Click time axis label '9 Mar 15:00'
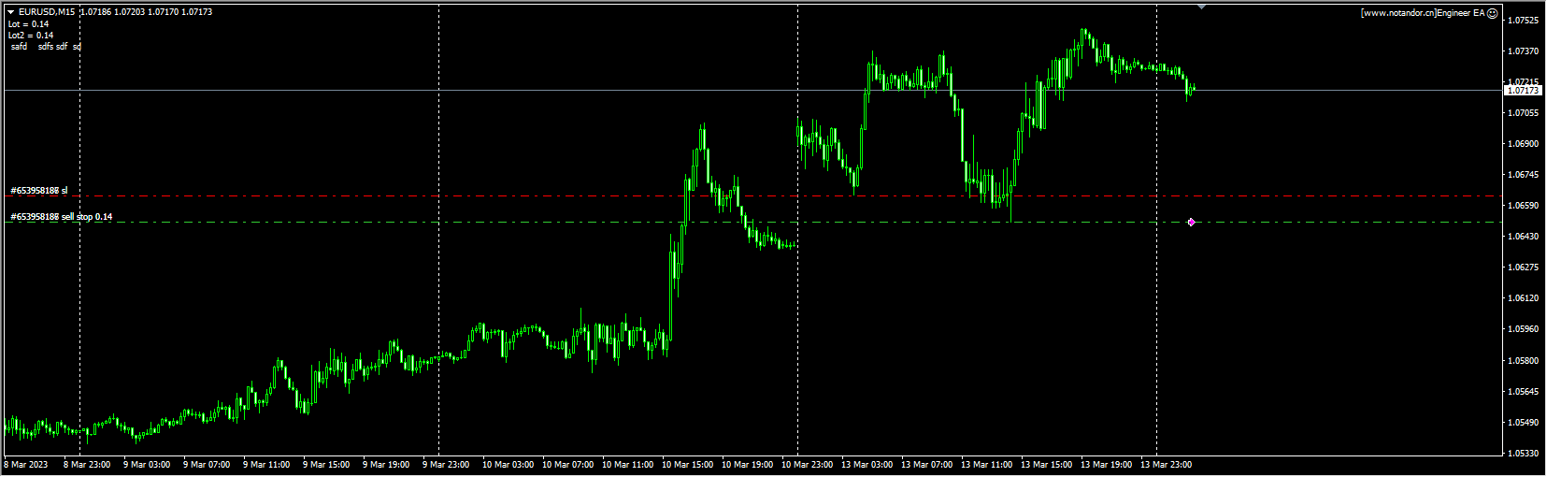Image resolution: width=1547 pixels, height=477 pixels. point(326,465)
